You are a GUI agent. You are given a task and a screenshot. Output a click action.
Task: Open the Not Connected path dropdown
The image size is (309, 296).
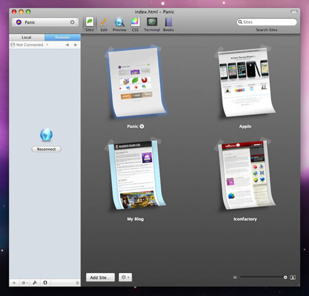pos(30,45)
